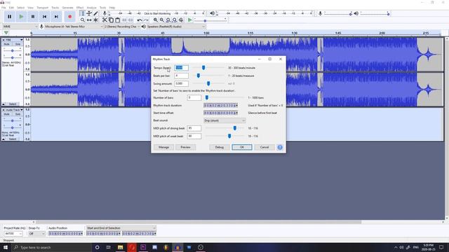
Task: Click OK in the Rhythm Track dialog
Action: click(242, 147)
